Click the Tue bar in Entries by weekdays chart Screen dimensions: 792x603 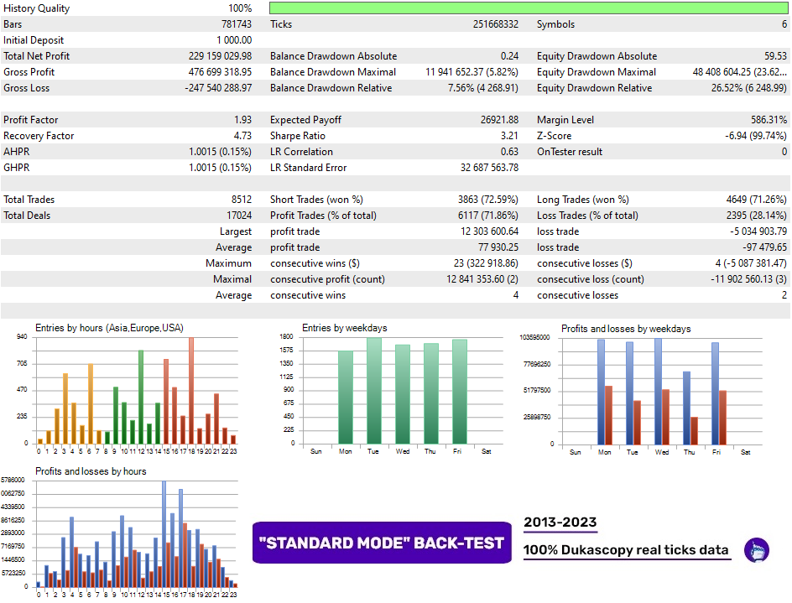(374, 391)
